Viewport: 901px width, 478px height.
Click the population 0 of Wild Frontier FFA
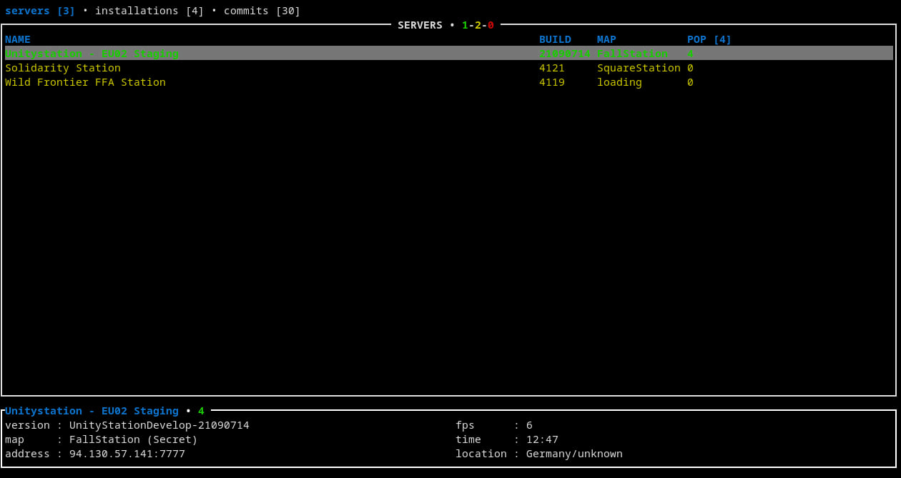[x=690, y=82]
